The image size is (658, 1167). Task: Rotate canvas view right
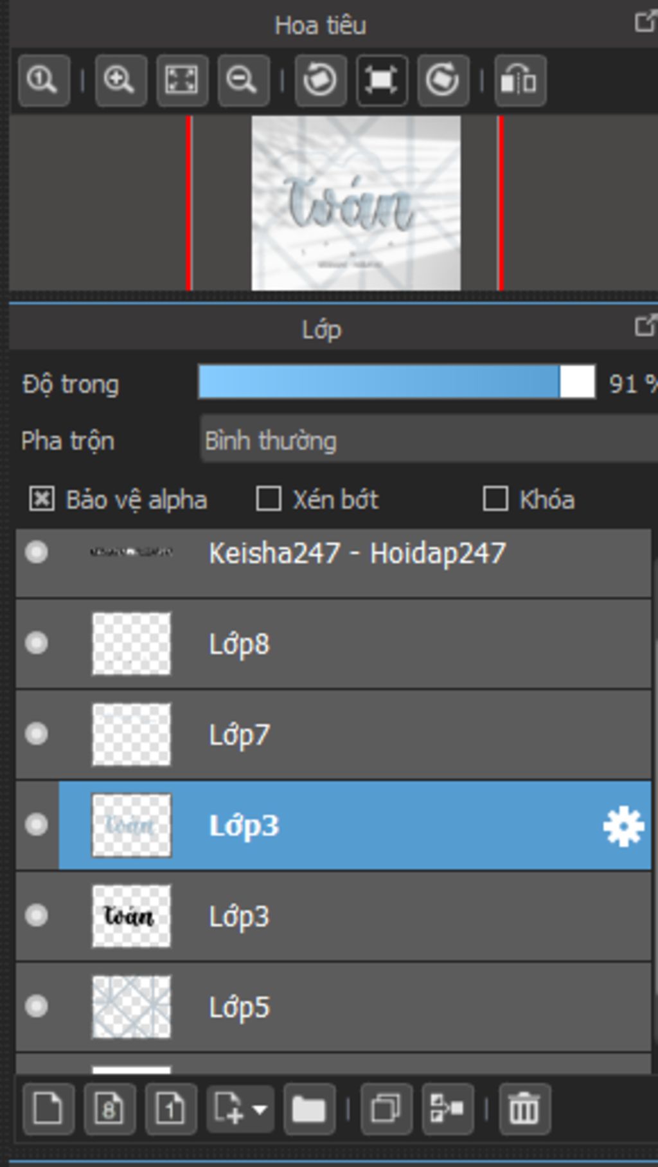[x=443, y=80]
